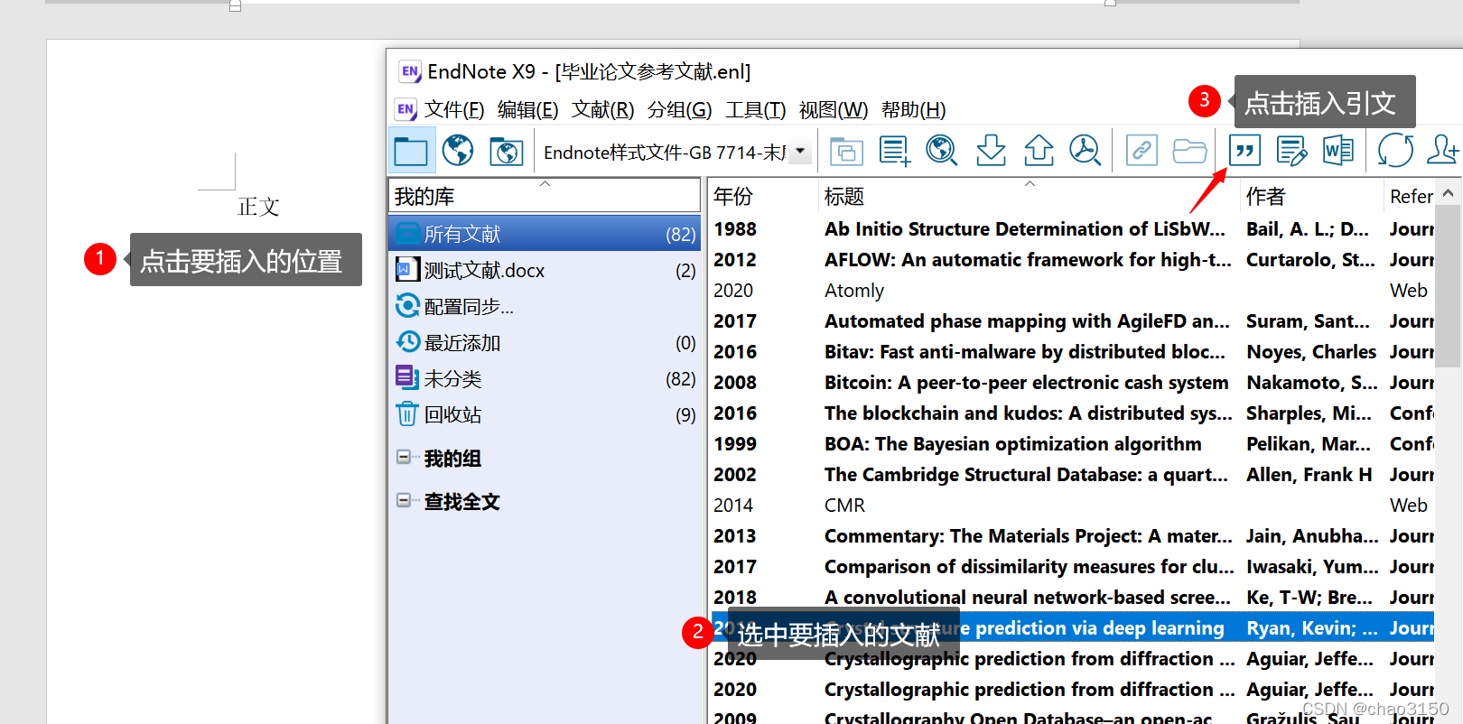The width and height of the screenshot is (1463, 724).
Task: Click the Open Link chain icon
Action: pos(1142,151)
